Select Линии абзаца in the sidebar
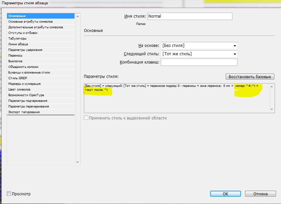Screen dimensions: 281x204 coord(41,44)
